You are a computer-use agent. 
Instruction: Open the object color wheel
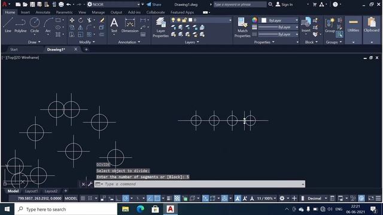[x=254, y=20]
